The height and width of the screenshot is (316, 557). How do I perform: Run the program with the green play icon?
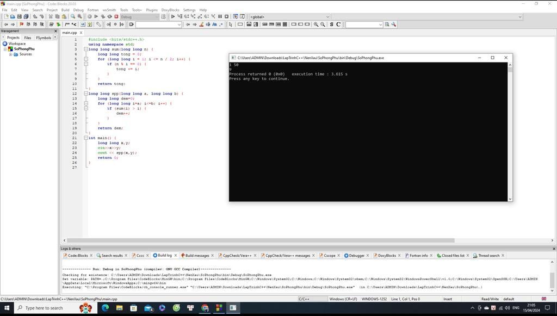(96, 16)
